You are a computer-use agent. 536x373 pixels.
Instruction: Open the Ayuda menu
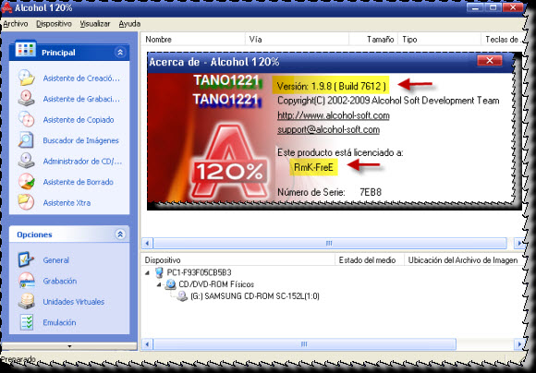(x=129, y=24)
